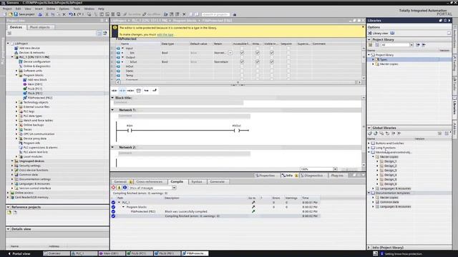Click the Project library filter field All
Viewport: 458px width, 257px height.
pos(397,45)
